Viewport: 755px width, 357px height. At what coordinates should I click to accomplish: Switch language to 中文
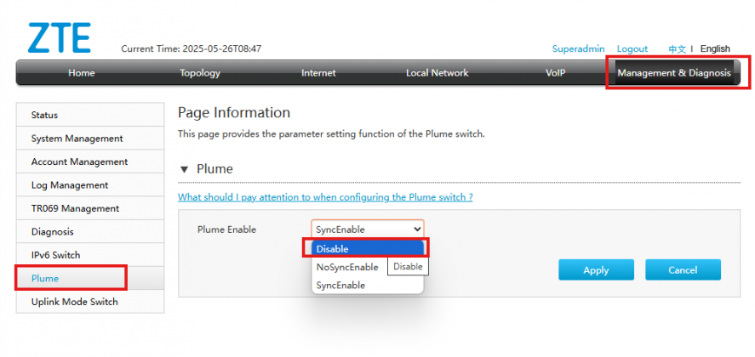[677, 48]
